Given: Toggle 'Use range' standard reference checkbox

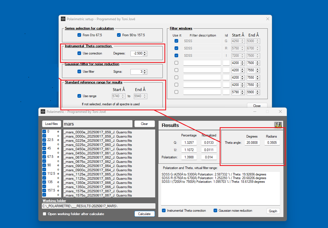Looking at the screenshot, I should 79,96.
